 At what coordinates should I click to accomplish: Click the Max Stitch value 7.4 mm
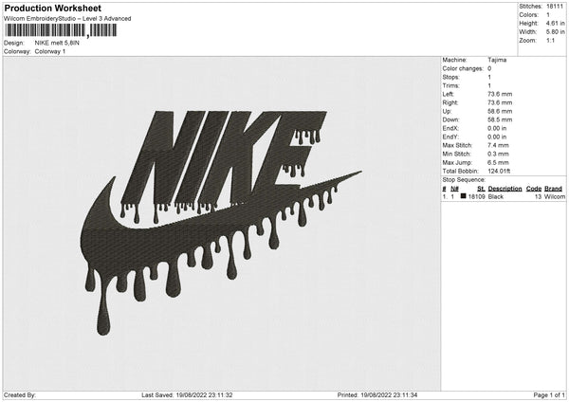pyautogui.click(x=498, y=145)
